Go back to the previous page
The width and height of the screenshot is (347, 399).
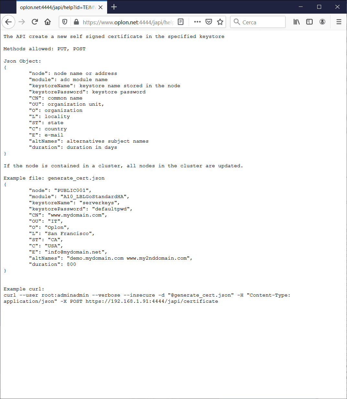pos(8,22)
